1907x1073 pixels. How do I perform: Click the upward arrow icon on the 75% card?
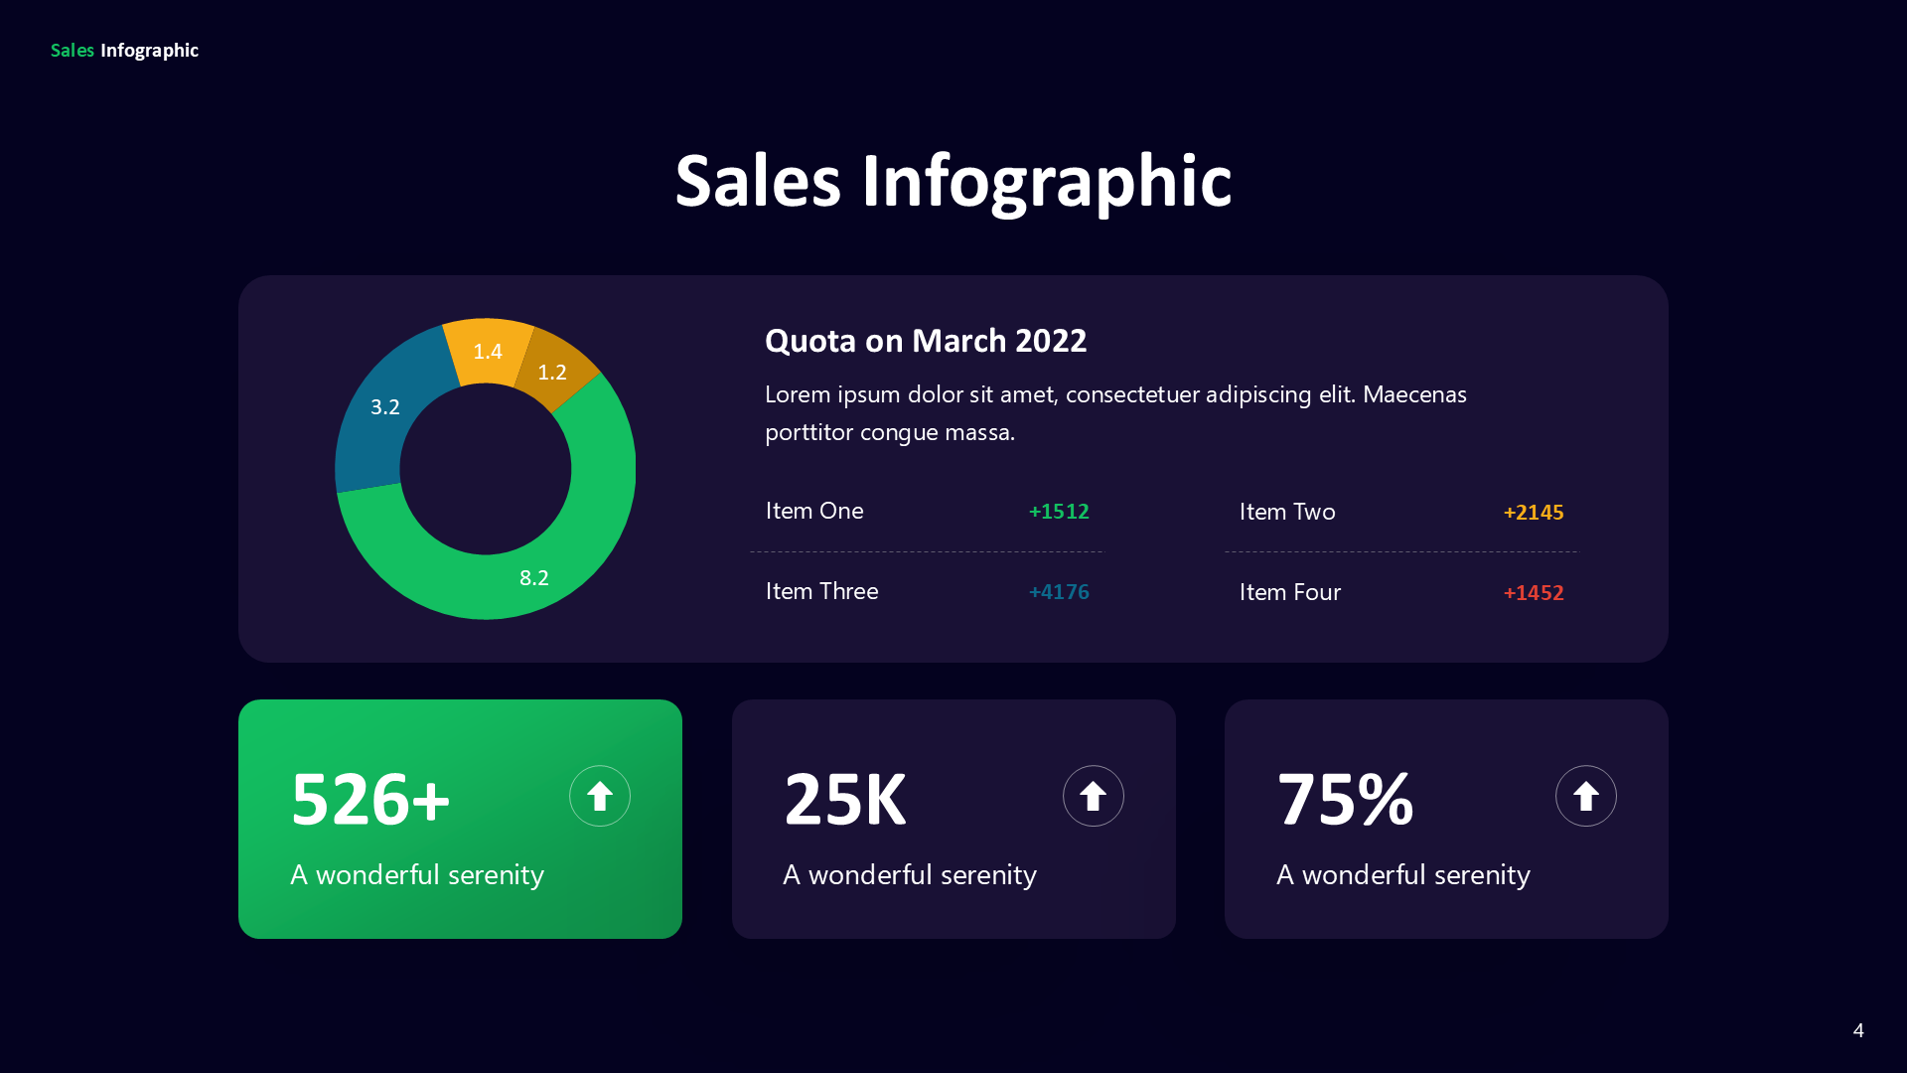(x=1586, y=795)
